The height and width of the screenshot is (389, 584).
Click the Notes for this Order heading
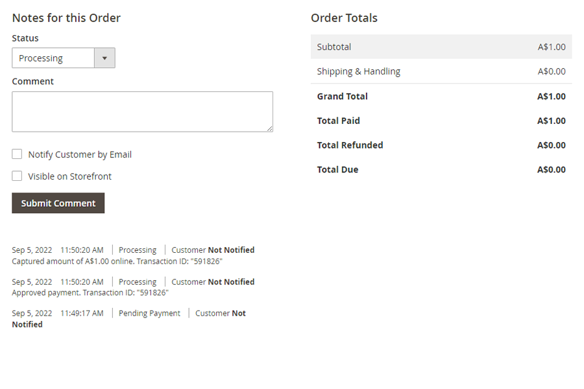[66, 18]
